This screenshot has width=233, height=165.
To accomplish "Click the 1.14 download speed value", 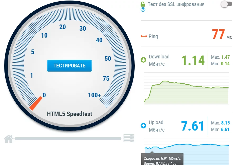I will [x=193, y=60].
